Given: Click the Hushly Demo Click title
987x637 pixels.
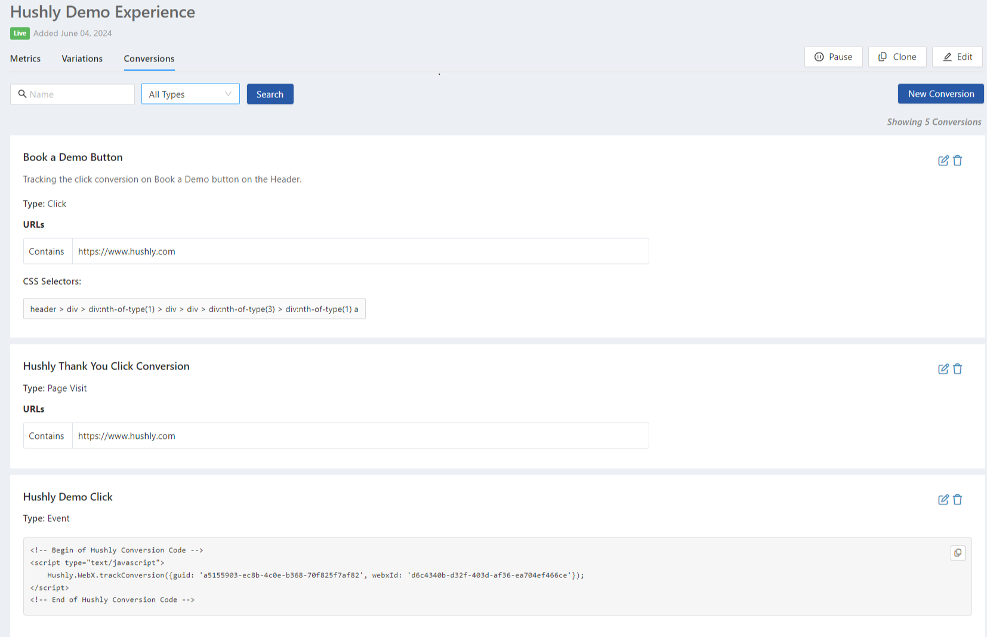Looking at the screenshot, I should pos(67,497).
